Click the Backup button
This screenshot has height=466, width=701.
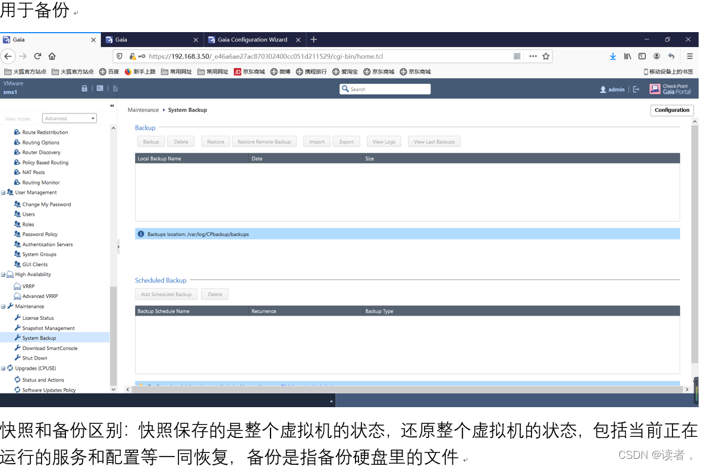click(151, 141)
